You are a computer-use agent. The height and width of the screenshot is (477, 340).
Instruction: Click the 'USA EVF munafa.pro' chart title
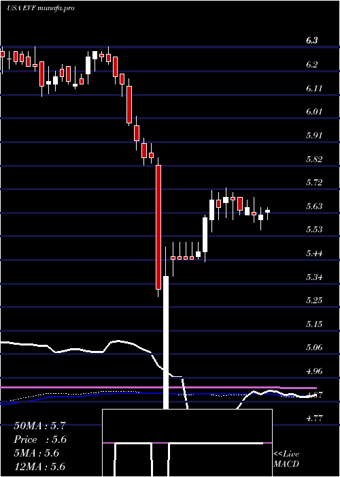coord(41,8)
